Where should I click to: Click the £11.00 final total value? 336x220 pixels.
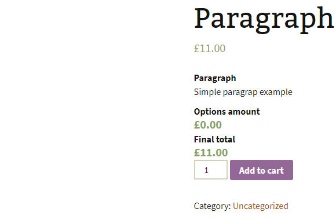pos(211,153)
